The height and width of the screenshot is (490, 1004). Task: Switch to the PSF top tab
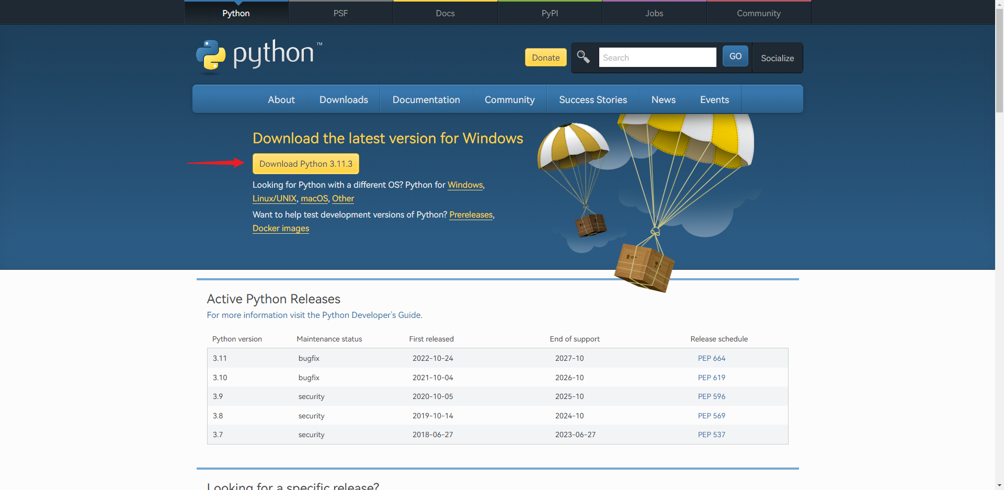tap(340, 13)
